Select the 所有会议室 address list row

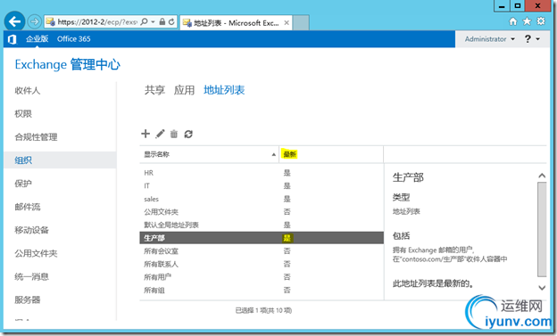pyautogui.click(x=262, y=251)
